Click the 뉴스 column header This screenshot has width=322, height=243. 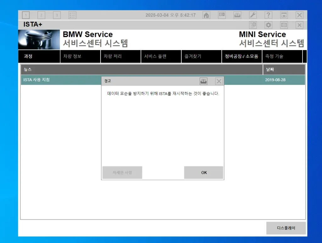tap(142, 70)
